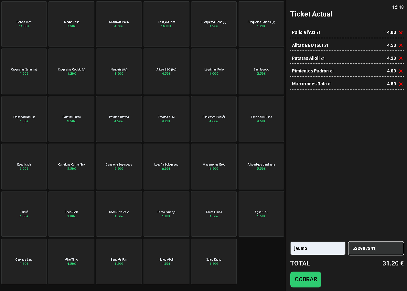Add Salsa Alioli to the order
407x291 pixels.
click(166, 261)
